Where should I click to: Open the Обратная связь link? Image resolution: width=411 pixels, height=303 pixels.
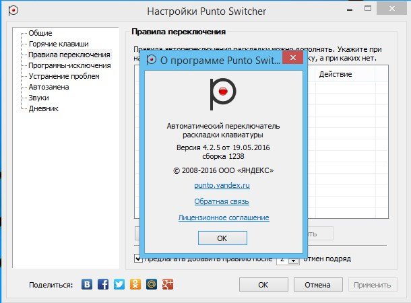(x=222, y=201)
